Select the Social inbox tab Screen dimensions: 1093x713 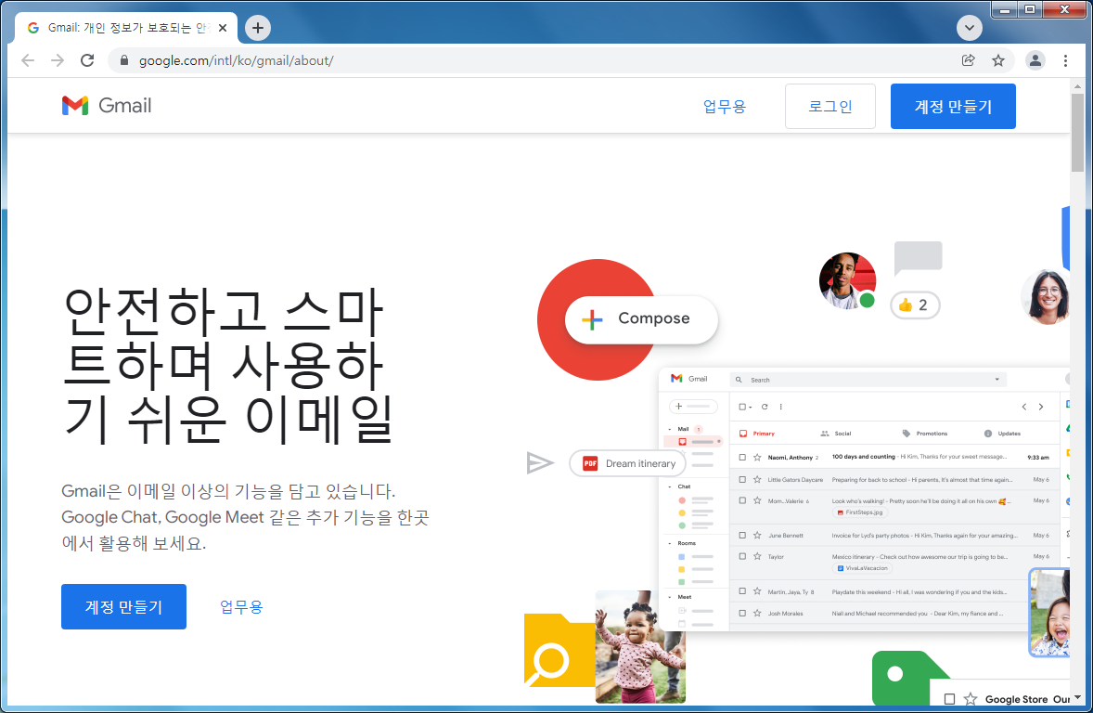point(837,434)
